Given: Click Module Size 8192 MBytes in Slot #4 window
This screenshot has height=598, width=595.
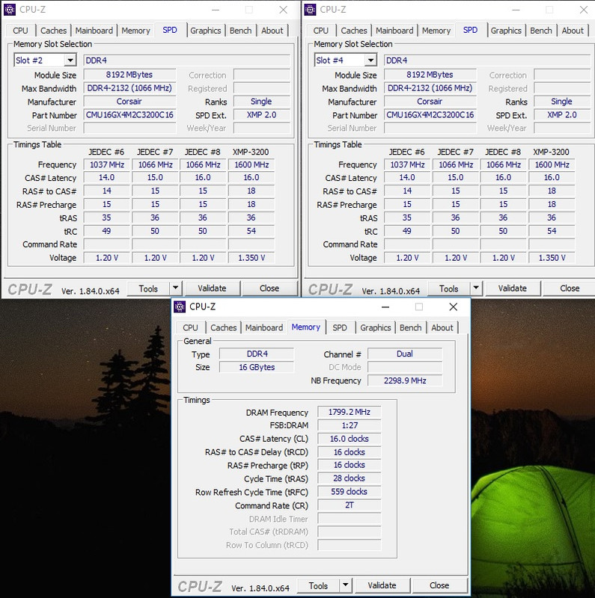Looking at the screenshot, I should click(x=430, y=75).
